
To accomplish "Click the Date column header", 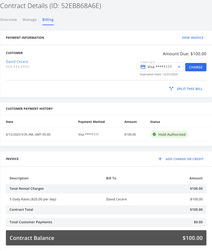I will pos(10,122).
